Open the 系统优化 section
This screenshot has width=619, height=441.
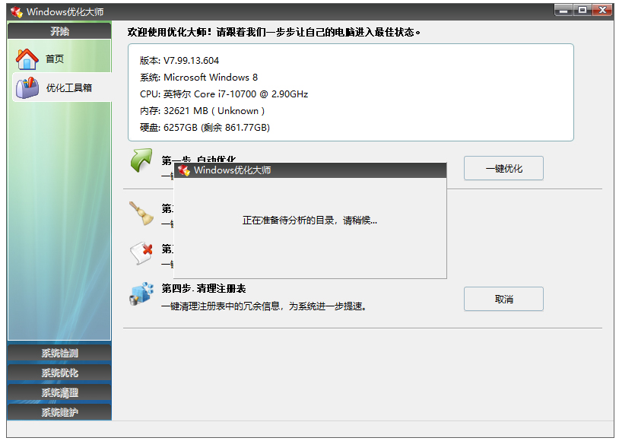(59, 372)
